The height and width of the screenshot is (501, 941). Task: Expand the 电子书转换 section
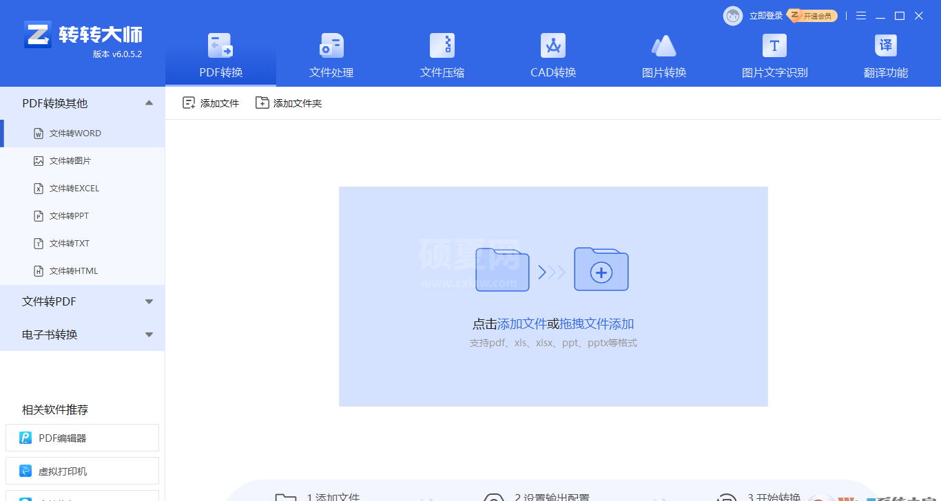83,334
